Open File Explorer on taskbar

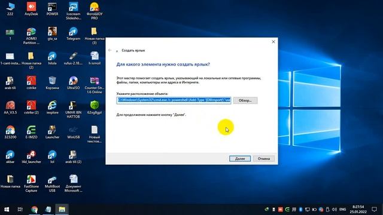(x=62, y=210)
